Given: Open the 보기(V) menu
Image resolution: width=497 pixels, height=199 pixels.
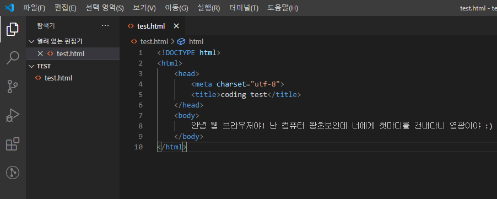Looking at the screenshot, I should point(144,8).
